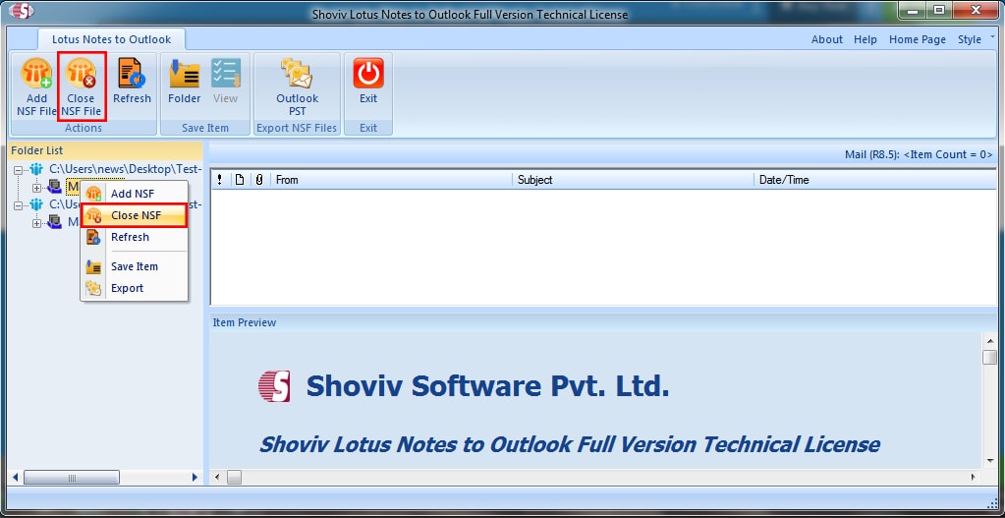The width and height of the screenshot is (1005, 518).
Task: Click the NSF file icon of first tree entry
Action: [x=36, y=169]
